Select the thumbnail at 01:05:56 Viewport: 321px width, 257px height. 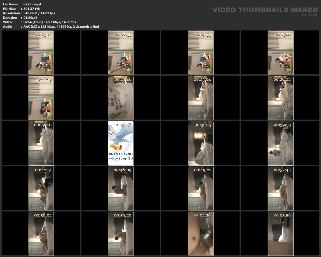click(x=280, y=234)
